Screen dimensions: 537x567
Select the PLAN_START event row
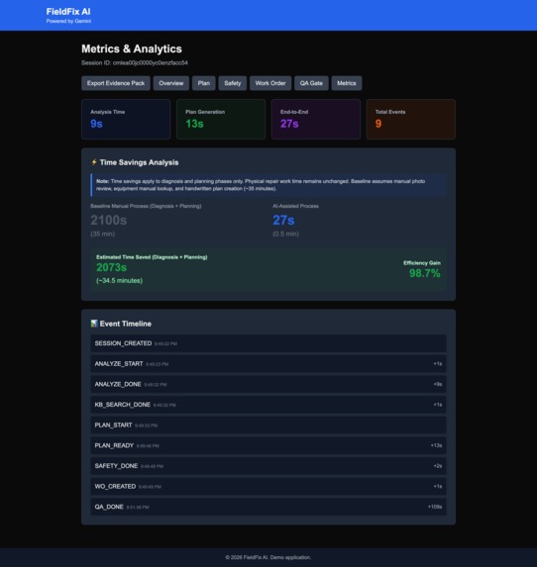click(x=268, y=425)
